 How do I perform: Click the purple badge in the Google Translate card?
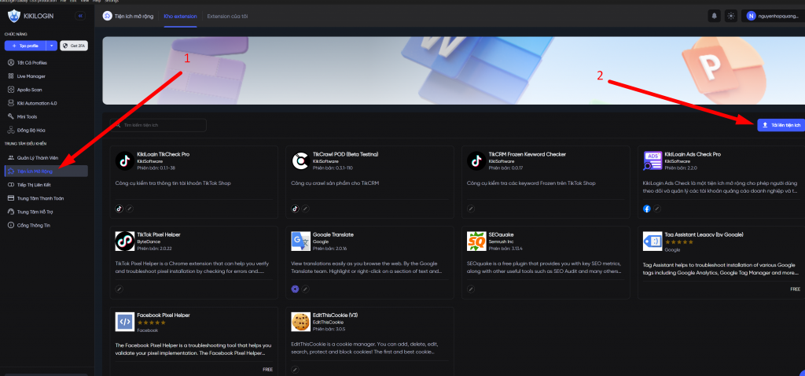(x=296, y=289)
